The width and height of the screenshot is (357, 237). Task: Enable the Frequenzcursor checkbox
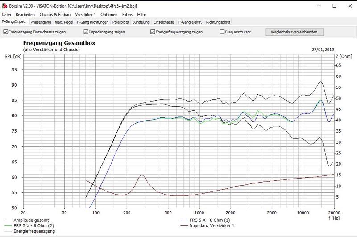pos(222,32)
